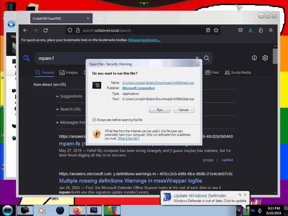Open the media player taskbar icon
Screen dimensions: 288x216
point(42,210)
